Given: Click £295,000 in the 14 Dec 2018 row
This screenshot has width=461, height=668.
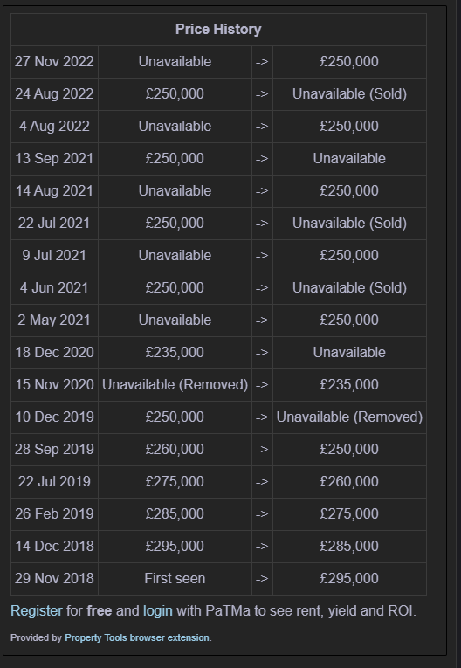Looking at the screenshot, I should [x=175, y=546].
